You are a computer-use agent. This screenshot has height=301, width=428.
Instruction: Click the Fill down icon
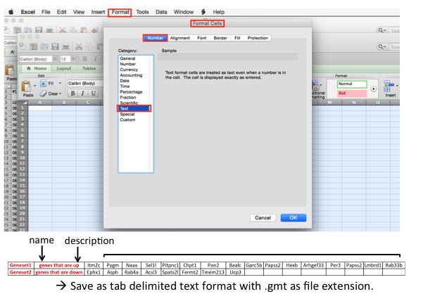pyautogui.click(x=43, y=83)
